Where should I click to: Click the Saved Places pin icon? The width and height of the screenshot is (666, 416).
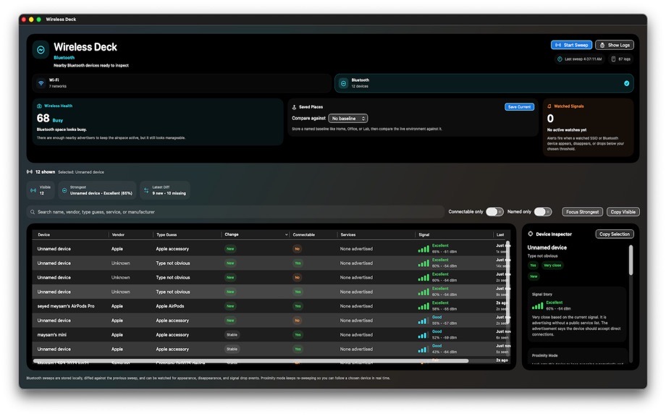(x=294, y=107)
